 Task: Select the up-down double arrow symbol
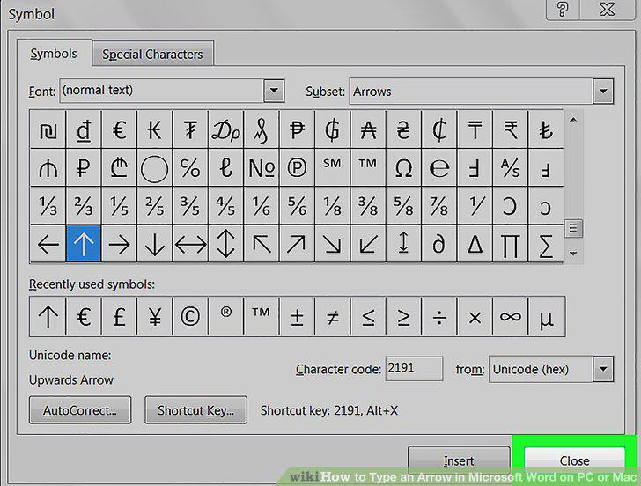click(x=225, y=244)
